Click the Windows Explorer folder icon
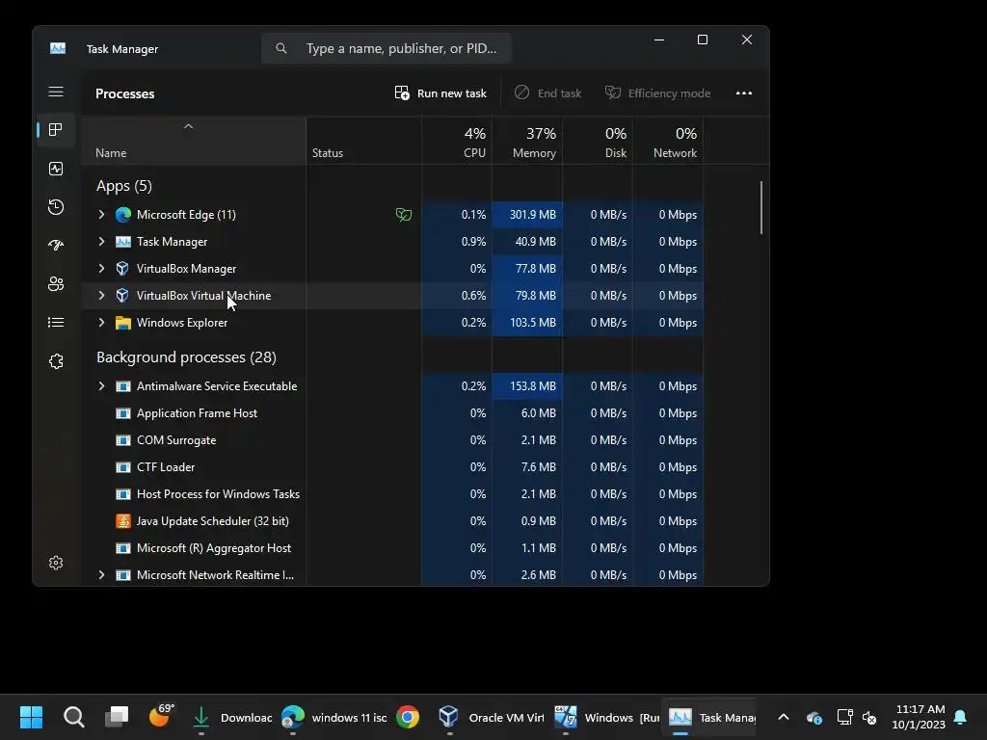The height and width of the screenshot is (740, 987). (x=123, y=323)
